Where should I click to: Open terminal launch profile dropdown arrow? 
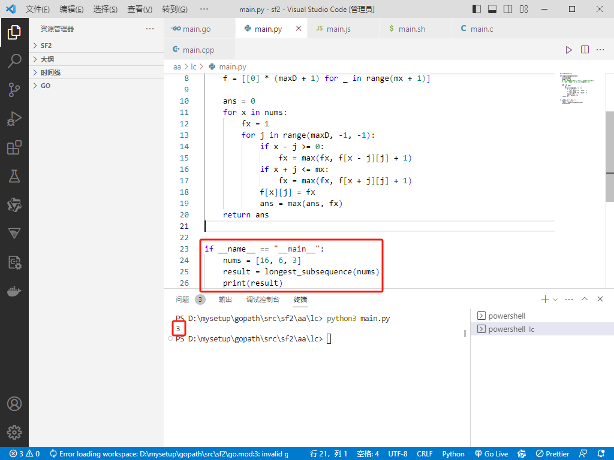pyautogui.click(x=555, y=299)
